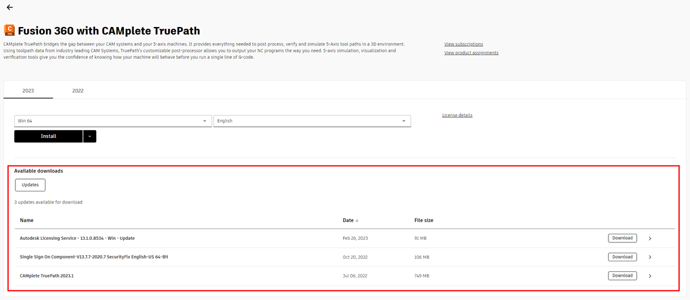Viewport: 690px width, 300px height.
Task: Click the Available downloads heading
Action: pos(38,171)
